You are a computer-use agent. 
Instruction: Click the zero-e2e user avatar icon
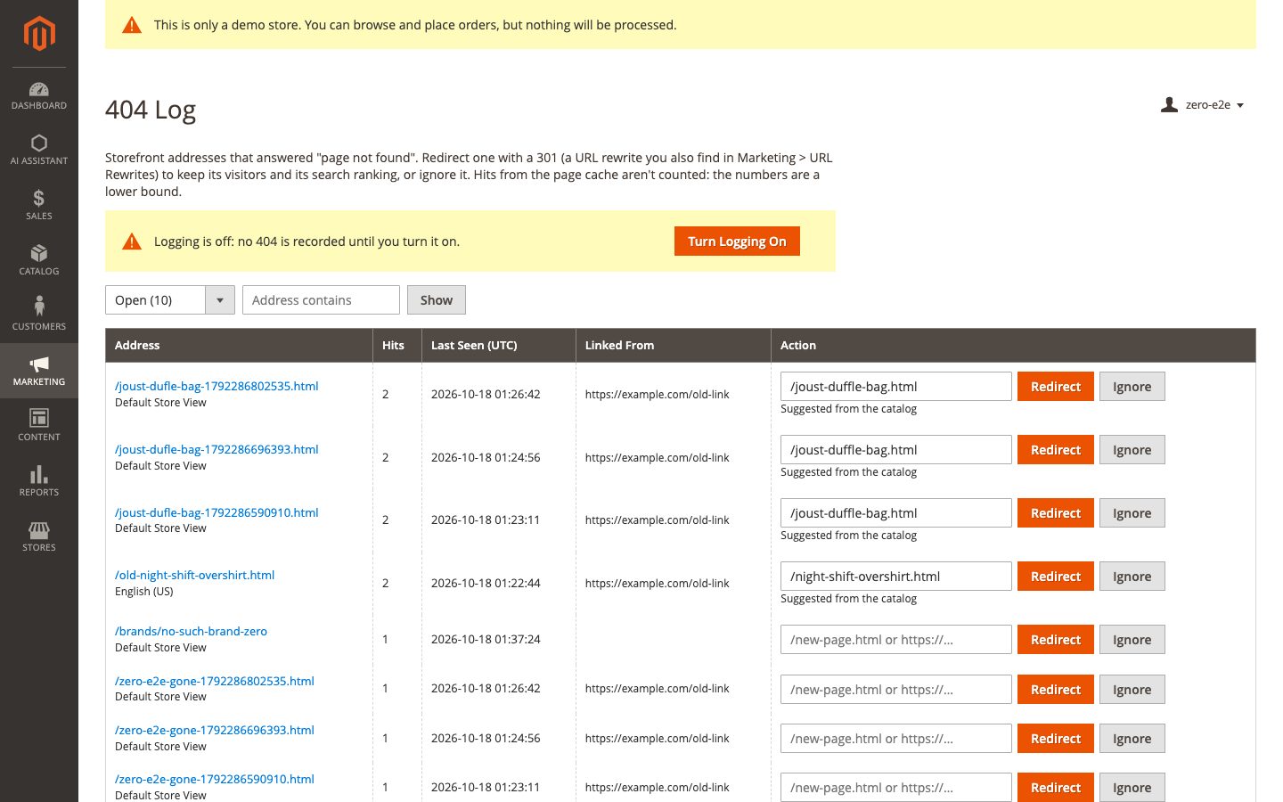coord(1170,105)
